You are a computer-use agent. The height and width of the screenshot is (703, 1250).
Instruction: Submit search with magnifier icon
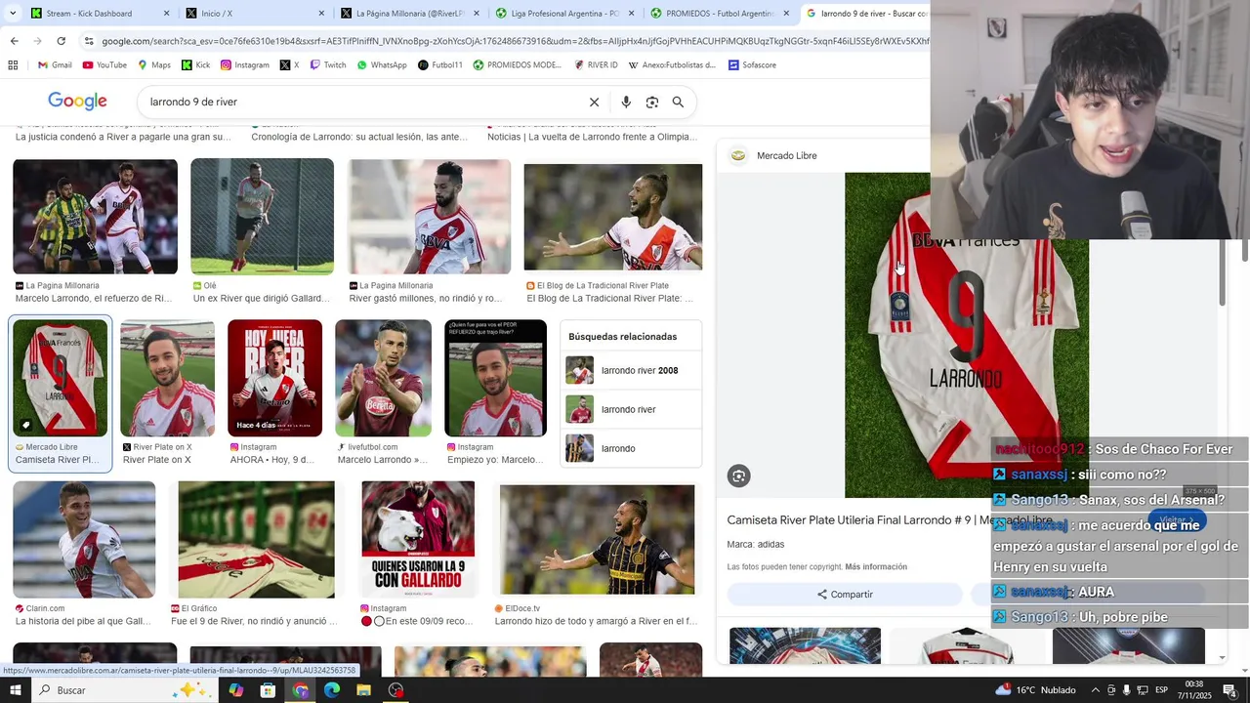coord(678,102)
